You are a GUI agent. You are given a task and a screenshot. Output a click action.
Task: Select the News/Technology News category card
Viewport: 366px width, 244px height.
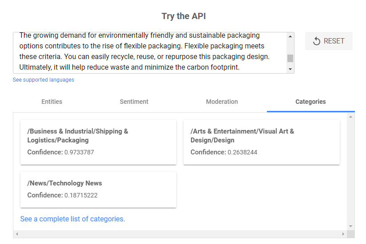[98, 190]
